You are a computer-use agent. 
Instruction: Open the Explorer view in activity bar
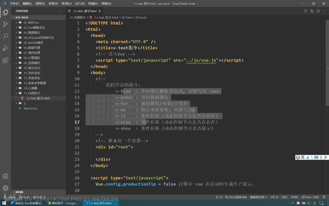[x=5, y=12]
